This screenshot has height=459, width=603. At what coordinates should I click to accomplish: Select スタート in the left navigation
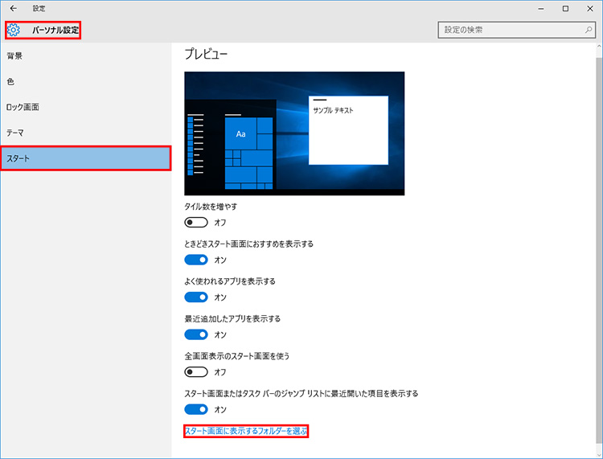(x=85, y=158)
